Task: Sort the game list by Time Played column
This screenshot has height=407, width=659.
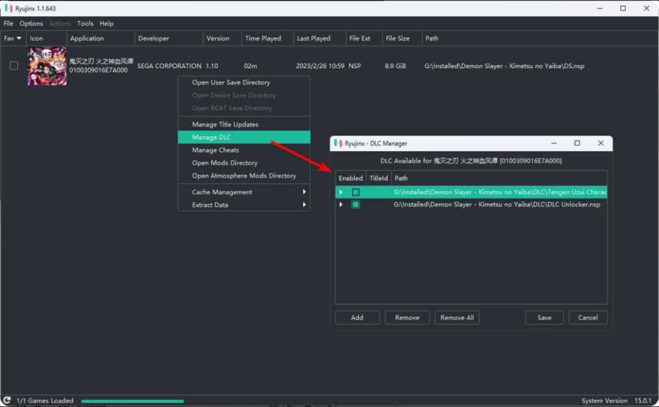Action: pyautogui.click(x=263, y=39)
